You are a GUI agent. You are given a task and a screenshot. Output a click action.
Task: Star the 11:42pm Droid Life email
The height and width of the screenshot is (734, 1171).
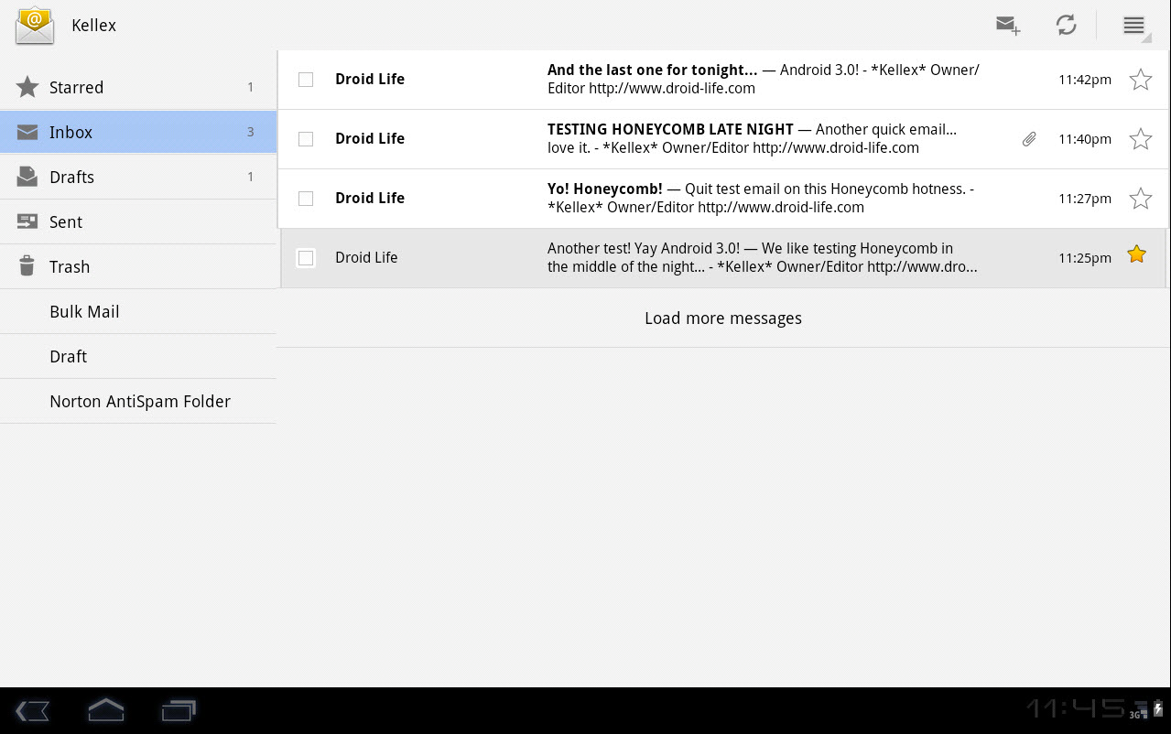[1140, 80]
